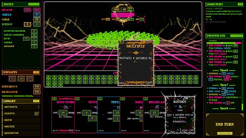This screenshot has height=138, width=246.
Task: Click the Process Log turn progress bar
Action: coord(224,43)
